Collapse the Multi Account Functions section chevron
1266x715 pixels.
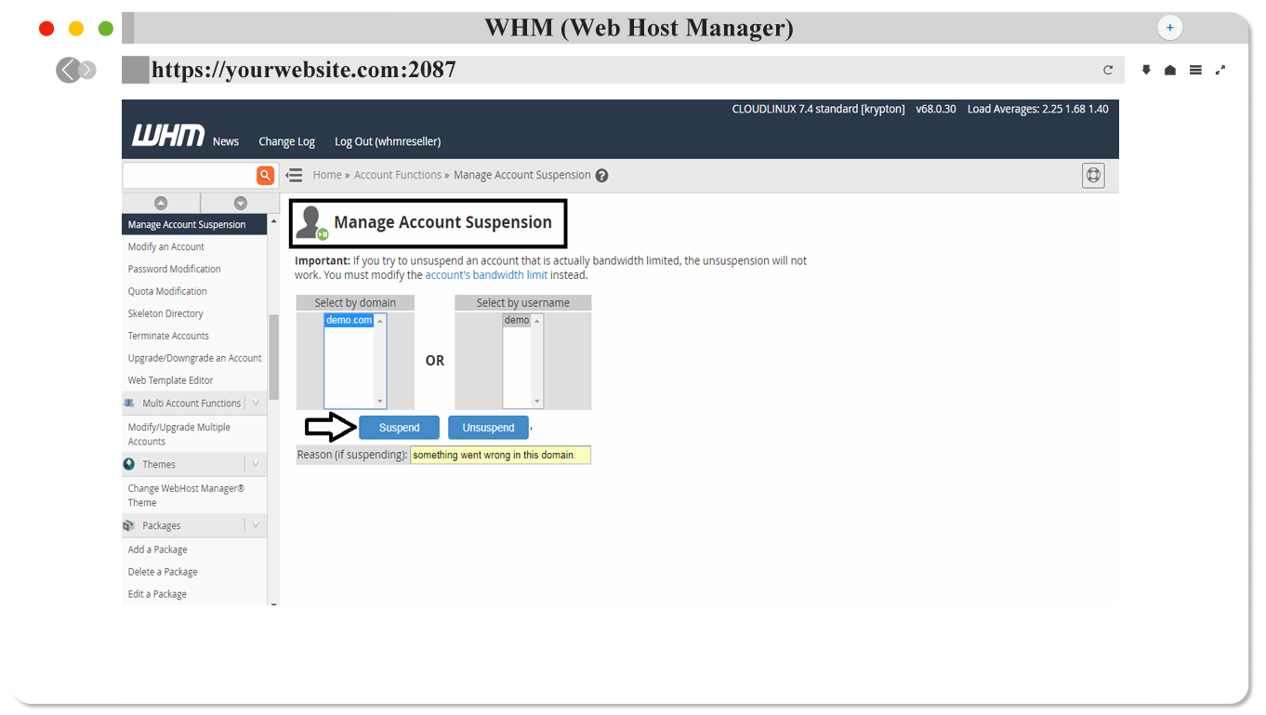click(x=256, y=404)
